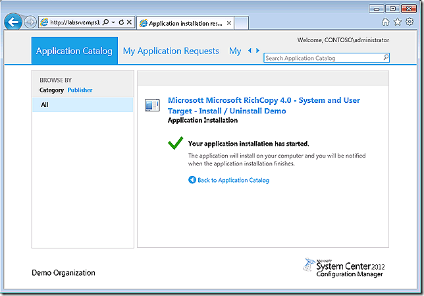Click the browser Forward arrow button

click(x=30, y=22)
